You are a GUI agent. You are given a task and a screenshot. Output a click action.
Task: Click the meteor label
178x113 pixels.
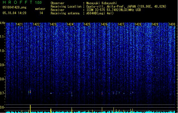(x=40, y=9)
